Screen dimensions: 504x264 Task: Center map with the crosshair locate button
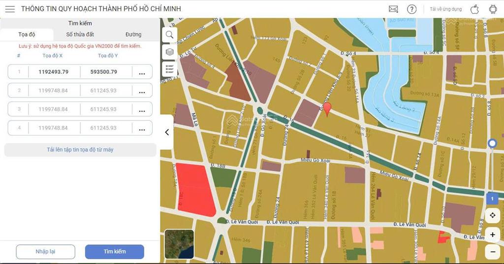point(492,216)
